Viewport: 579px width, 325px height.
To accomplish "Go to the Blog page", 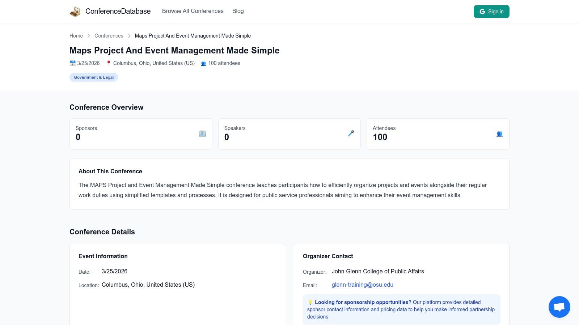I will [238, 11].
